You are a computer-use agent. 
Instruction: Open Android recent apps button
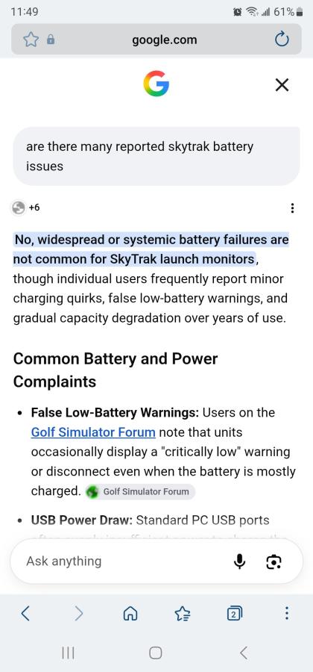[x=68, y=653]
